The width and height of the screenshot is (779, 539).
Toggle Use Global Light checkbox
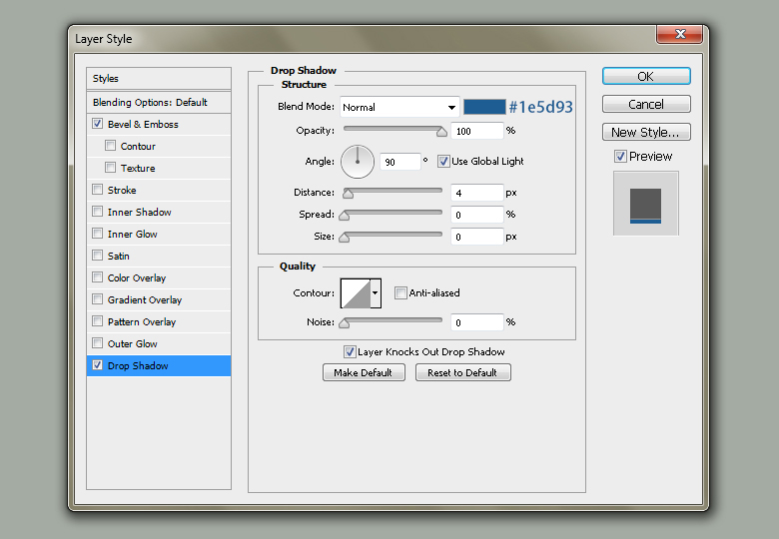tap(443, 161)
